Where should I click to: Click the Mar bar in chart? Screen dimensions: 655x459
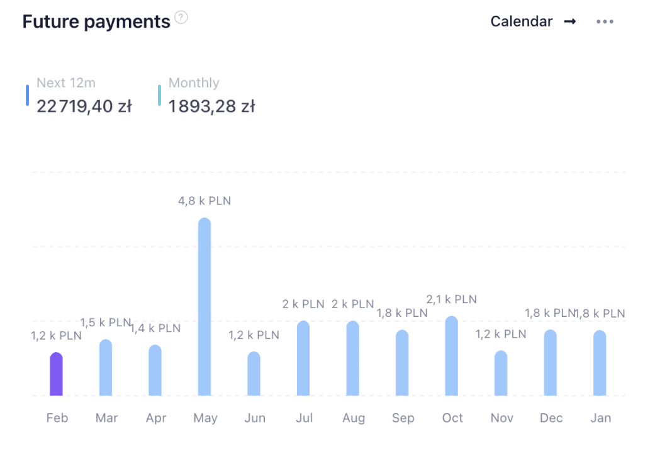tap(106, 368)
